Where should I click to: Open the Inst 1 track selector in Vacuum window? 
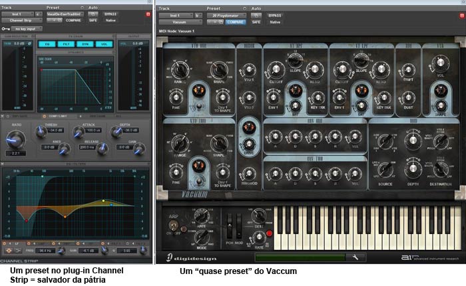click(x=176, y=15)
